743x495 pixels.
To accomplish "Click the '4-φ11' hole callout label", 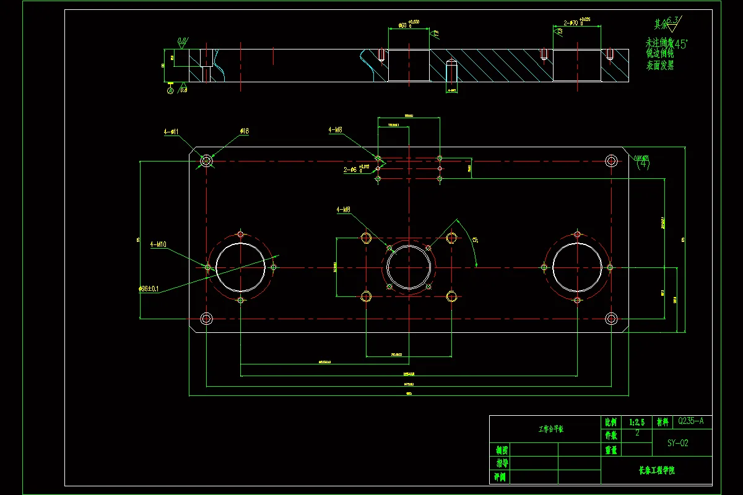I will [x=172, y=132].
